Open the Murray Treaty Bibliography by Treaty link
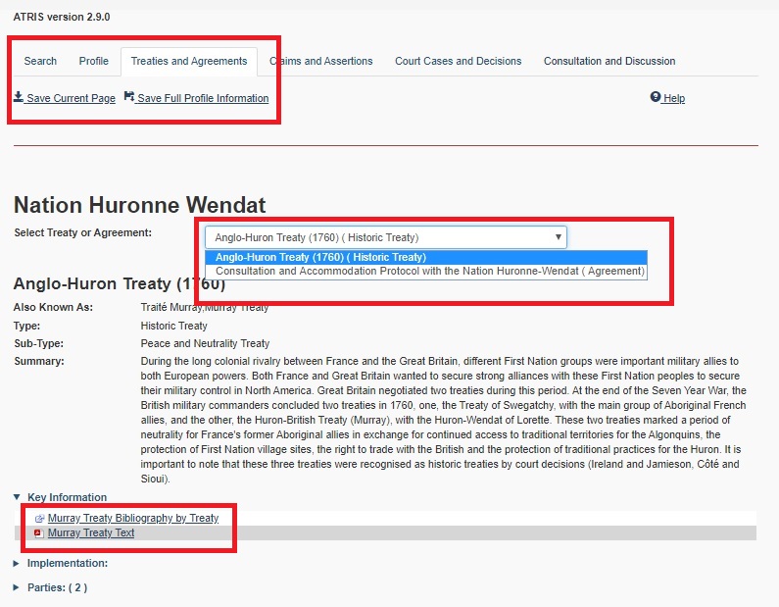779x607 pixels. pyautogui.click(x=133, y=518)
